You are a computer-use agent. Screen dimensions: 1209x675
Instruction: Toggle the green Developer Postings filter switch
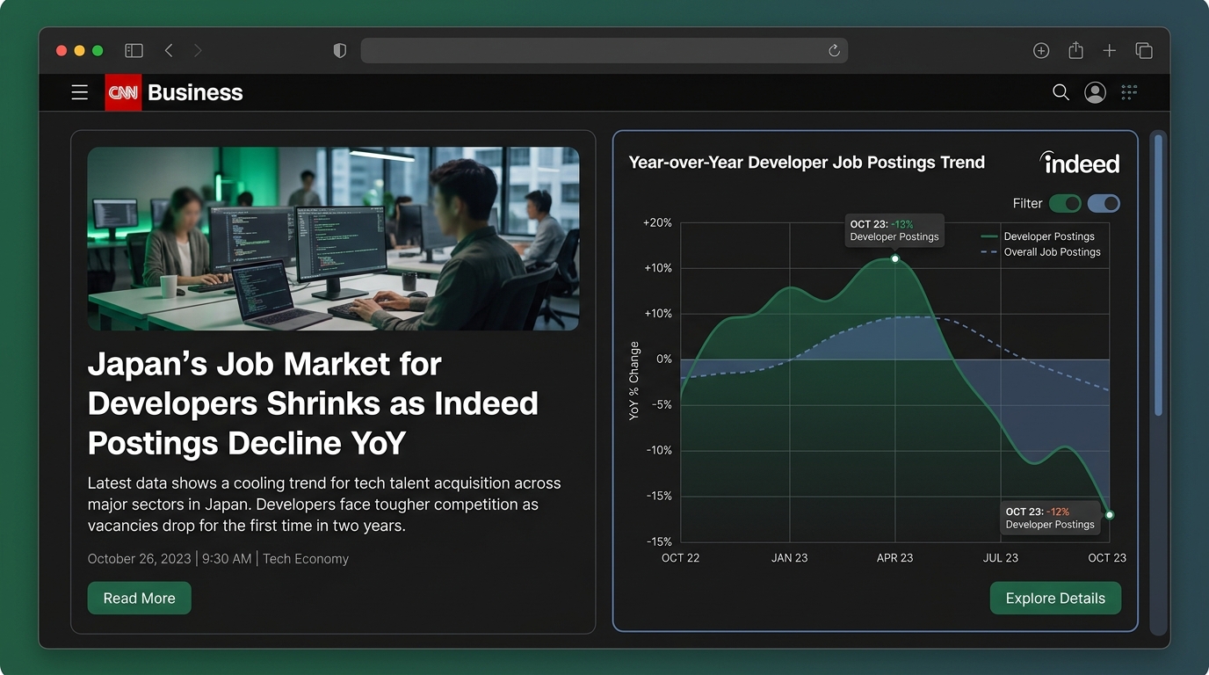click(x=1066, y=204)
